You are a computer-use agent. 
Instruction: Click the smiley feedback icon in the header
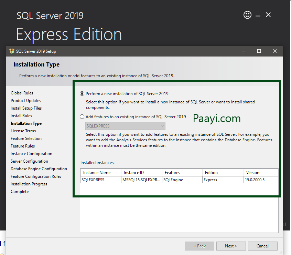tap(247, 15)
